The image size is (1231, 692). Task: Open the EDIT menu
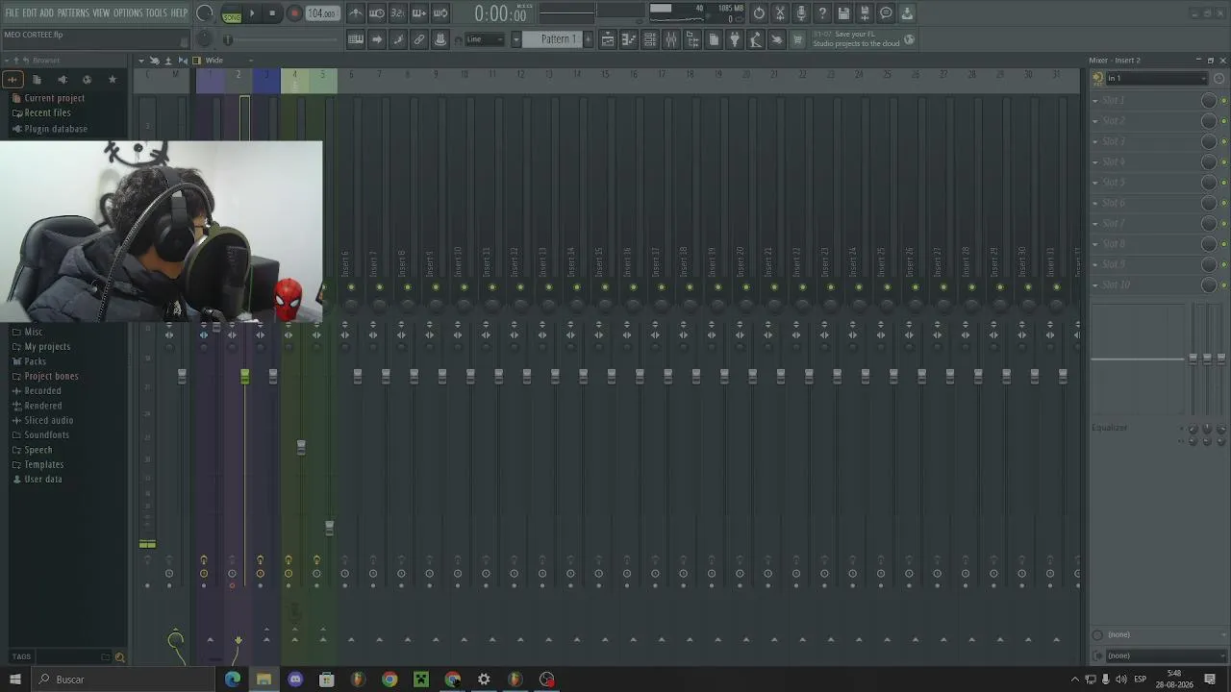29,13
